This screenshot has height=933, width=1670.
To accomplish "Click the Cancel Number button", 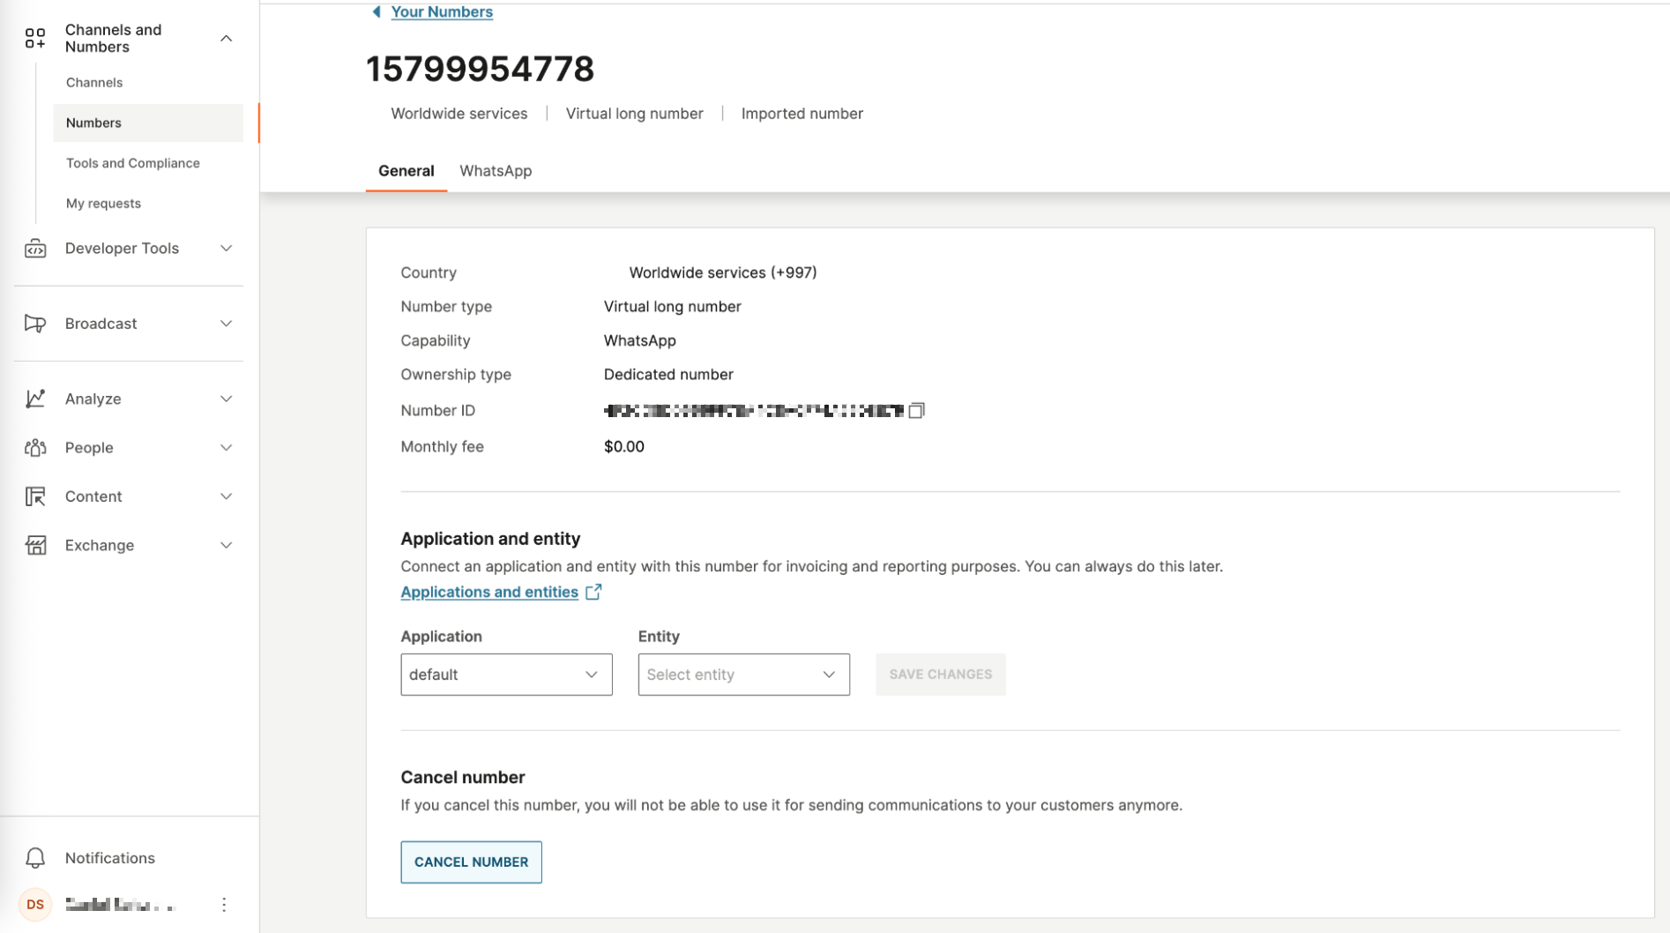I will [471, 862].
